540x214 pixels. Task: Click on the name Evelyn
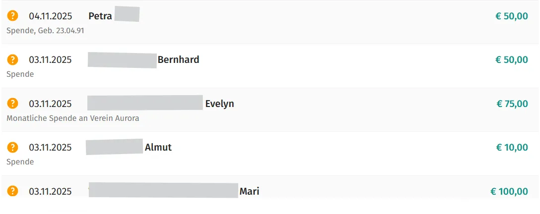click(219, 104)
